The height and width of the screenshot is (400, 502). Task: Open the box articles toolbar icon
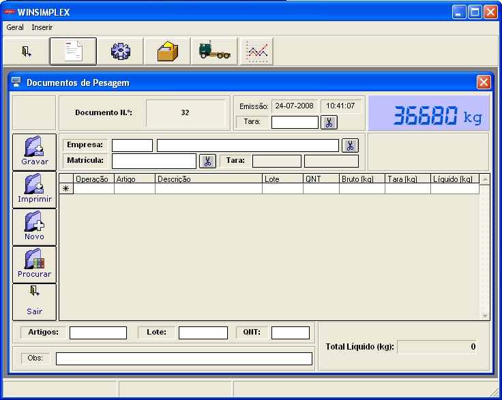pos(167,52)
